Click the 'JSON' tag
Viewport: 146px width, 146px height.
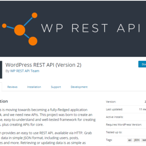(x=137, y=140)
